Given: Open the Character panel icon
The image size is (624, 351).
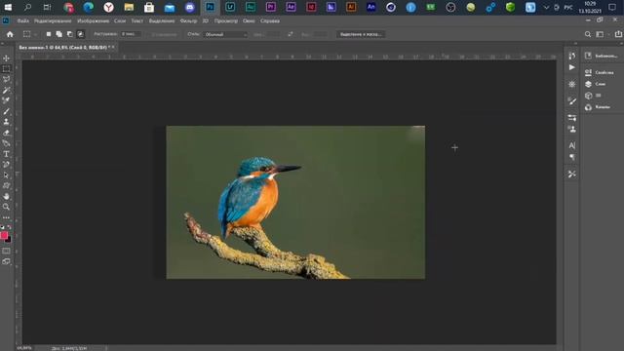Looking at the screenshot, I should pos(572,145).
